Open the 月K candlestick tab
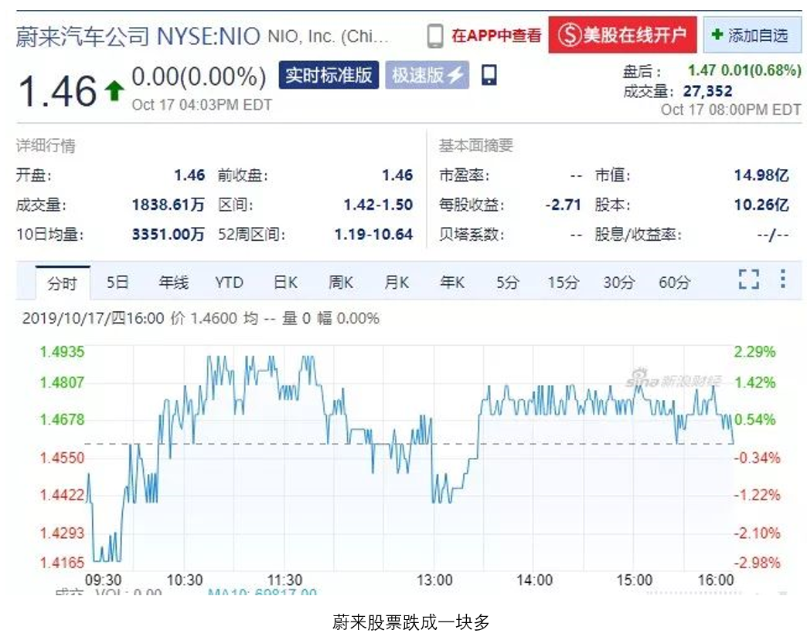Viewport: 807px width, 640px height. coord(397,283)
